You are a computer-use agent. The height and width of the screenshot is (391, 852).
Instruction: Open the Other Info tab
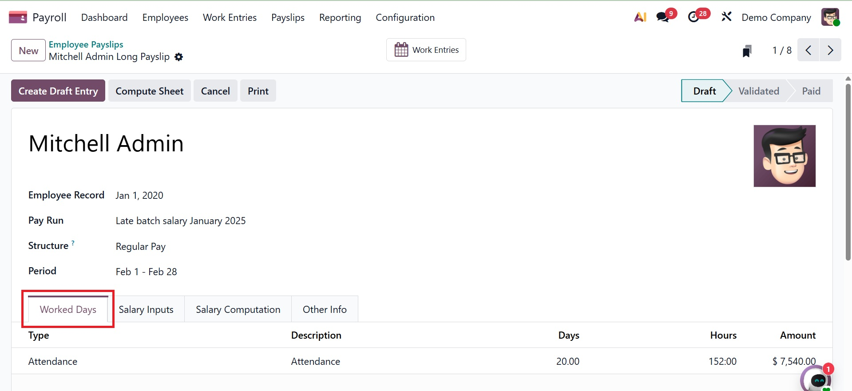point(325,309)
